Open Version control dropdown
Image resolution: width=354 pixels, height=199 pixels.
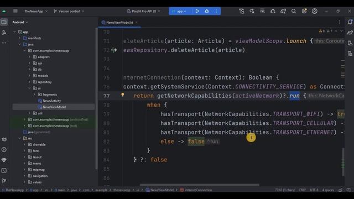[x=69, y=11]
